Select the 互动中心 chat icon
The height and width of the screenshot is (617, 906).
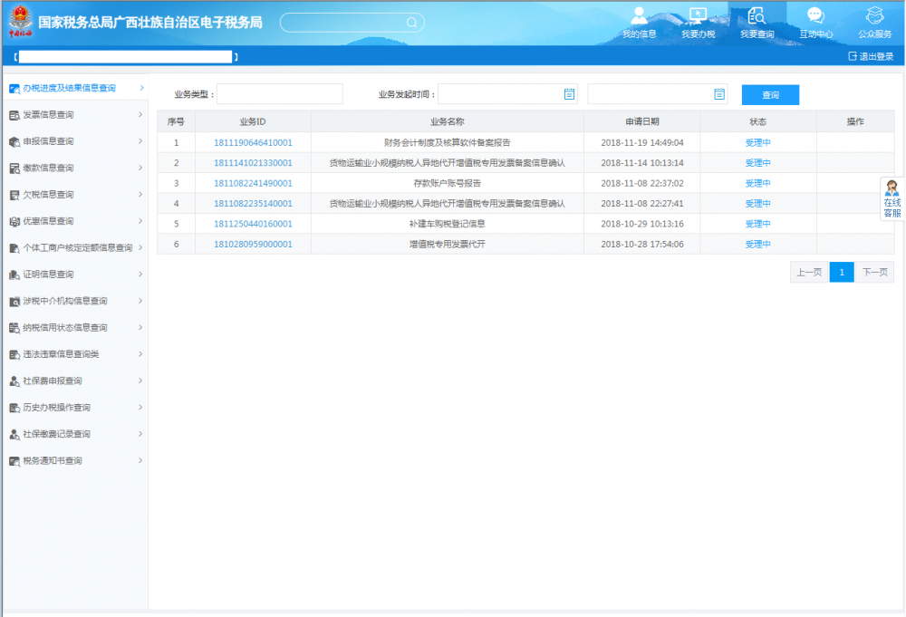click(815, 16)
